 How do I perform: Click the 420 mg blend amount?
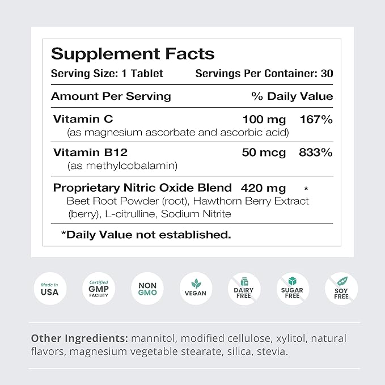(x=263, y=187)
